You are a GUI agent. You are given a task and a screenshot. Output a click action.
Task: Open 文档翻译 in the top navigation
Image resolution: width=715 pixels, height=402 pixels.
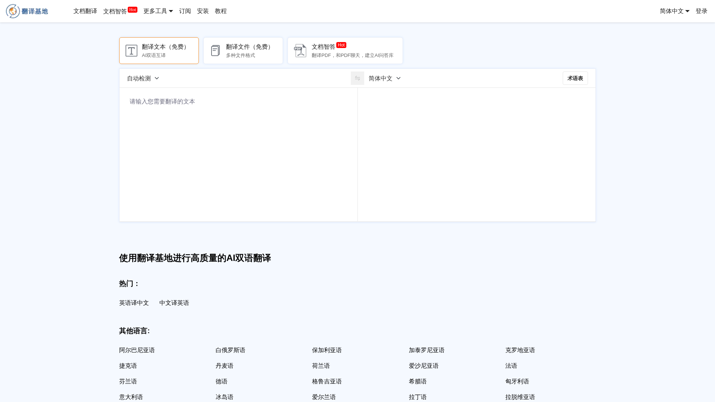click(x=85, y=11)
